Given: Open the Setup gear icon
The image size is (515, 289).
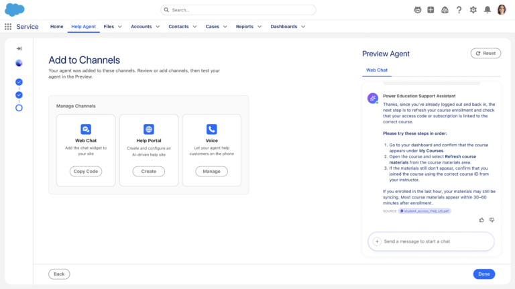Looking at the screenshot, I should pos(473,10).
